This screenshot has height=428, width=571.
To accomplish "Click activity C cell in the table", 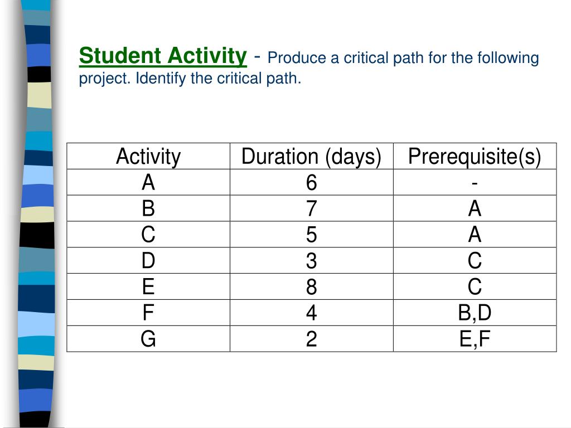I will coord(148,235).
